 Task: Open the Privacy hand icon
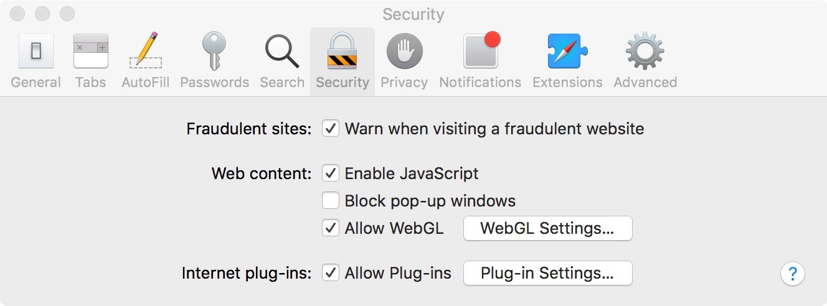[x=404, y=52]
